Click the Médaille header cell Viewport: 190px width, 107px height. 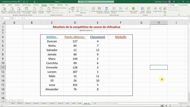point(121,37)
